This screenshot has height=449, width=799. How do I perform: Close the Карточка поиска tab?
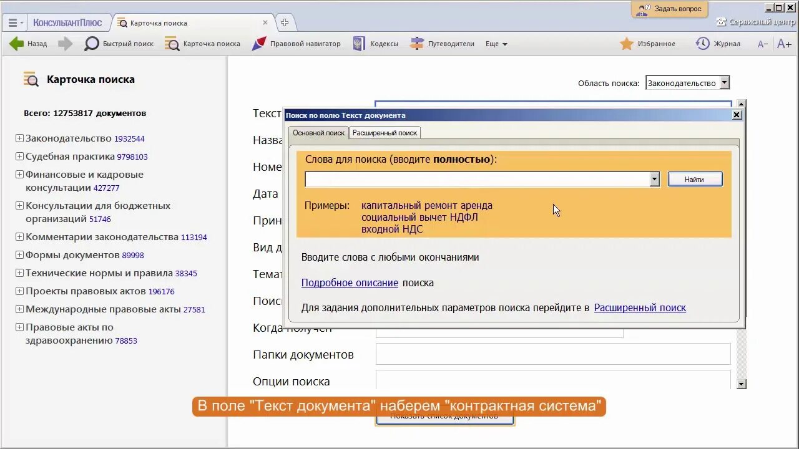[x=265, y=22]
